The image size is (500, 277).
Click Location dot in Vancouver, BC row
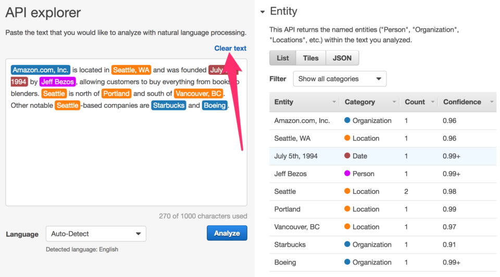click(x=347, y=226)
